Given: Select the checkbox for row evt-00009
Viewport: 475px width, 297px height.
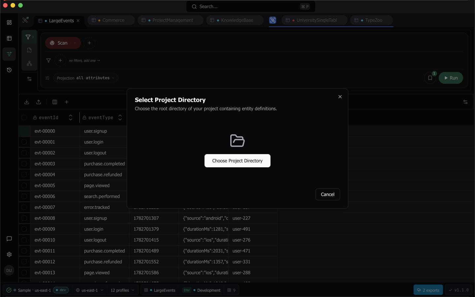Looking at the screenshot, I should click(x=24, y=229).
